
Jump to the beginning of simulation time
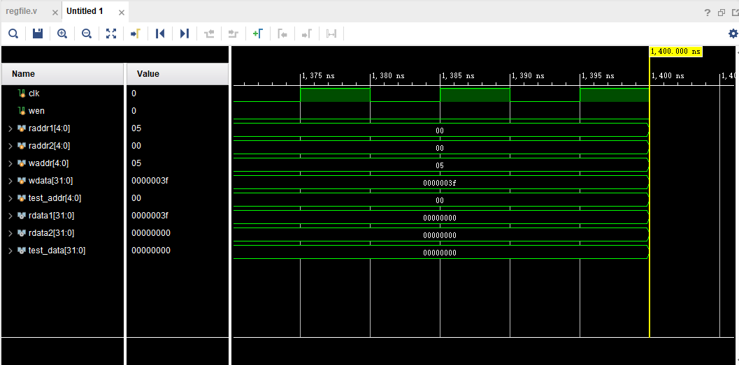pos(160,33)
